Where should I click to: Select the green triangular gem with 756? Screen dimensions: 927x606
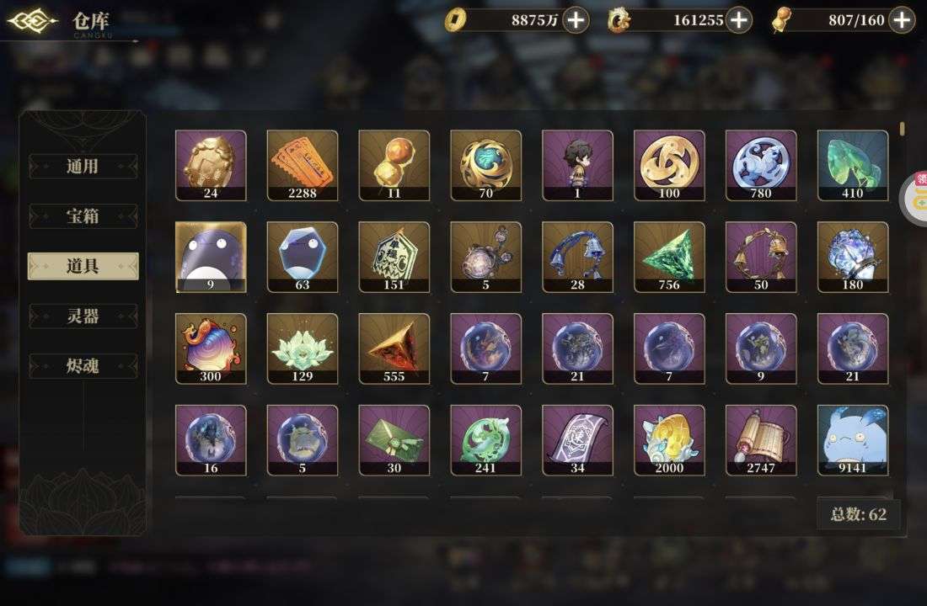669,257
